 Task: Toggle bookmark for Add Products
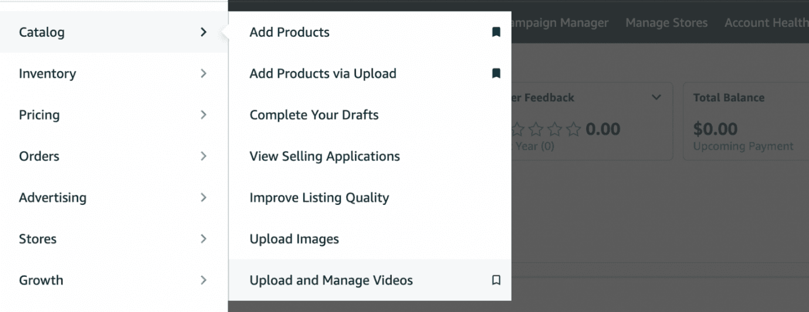pos(496,32)
